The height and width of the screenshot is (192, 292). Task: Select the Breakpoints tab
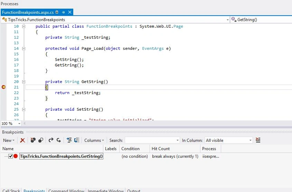tap(34, 191)
